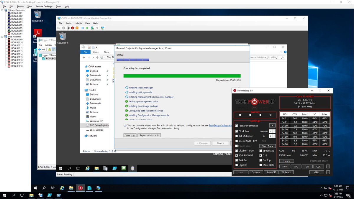The height and width of the screenshot is (199, 354).
Task: Open the Post-Setup Configuration link
Action: pyautogui.click(x=220, y=125)
